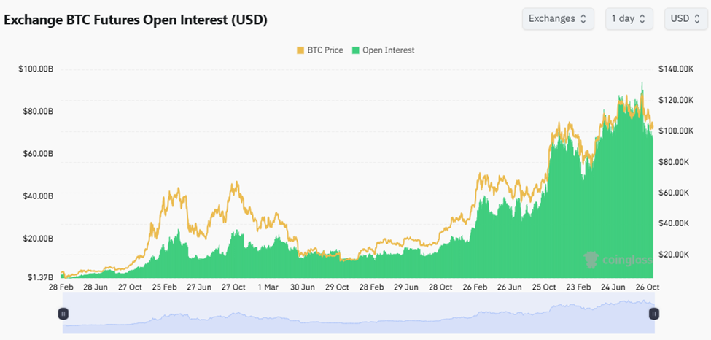Click the $100.00B left axis label
This screenshot has width=711, height=340.
36,69
